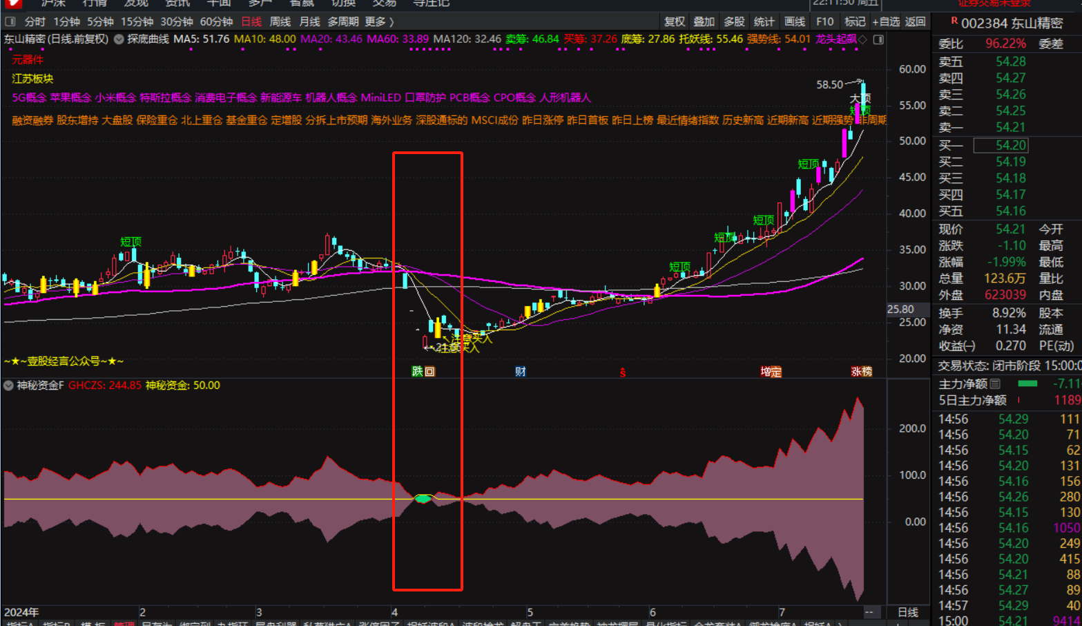Screen dimensions: 1082x626
Task: Click the 财 financial report marker
Action: (521, 372)
